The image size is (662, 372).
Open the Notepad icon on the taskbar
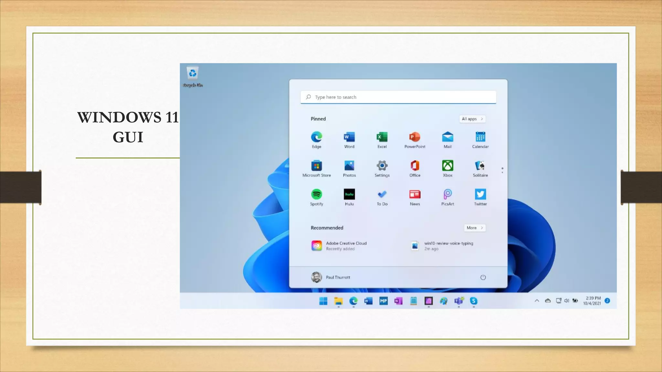click(413, 301)
